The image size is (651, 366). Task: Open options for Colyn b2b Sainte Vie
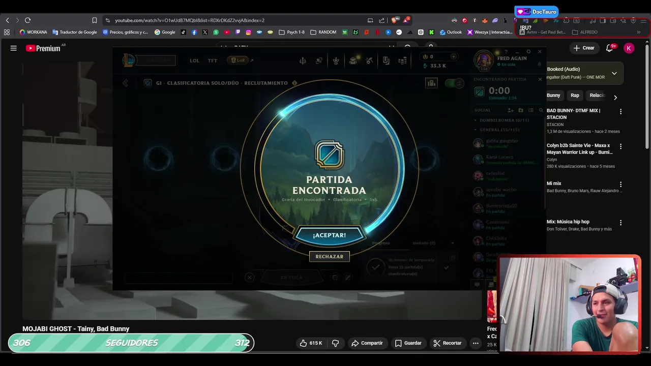pos(620,146)
